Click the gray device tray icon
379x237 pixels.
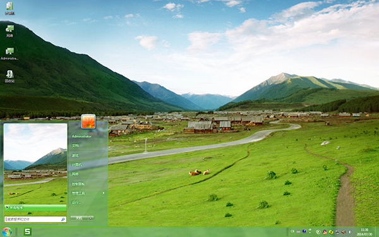click(337, 232)
